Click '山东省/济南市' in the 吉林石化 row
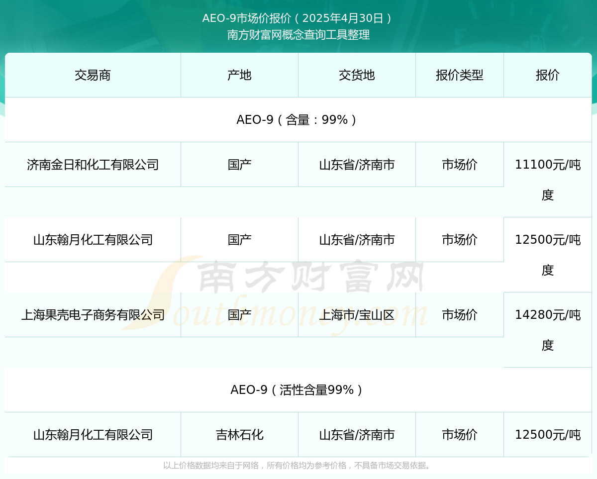Image resolution: width=597 pixels, height=479 pixels. coord(357,435)
